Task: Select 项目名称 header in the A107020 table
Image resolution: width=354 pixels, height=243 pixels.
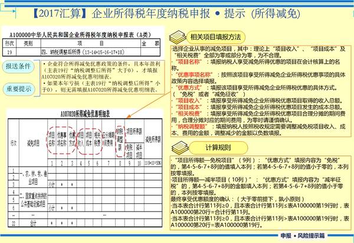Action: coord(52,139)
